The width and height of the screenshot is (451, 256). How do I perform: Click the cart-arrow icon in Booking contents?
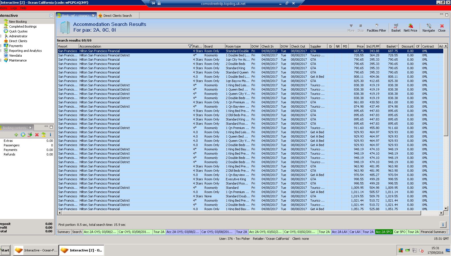click(30, 135)
